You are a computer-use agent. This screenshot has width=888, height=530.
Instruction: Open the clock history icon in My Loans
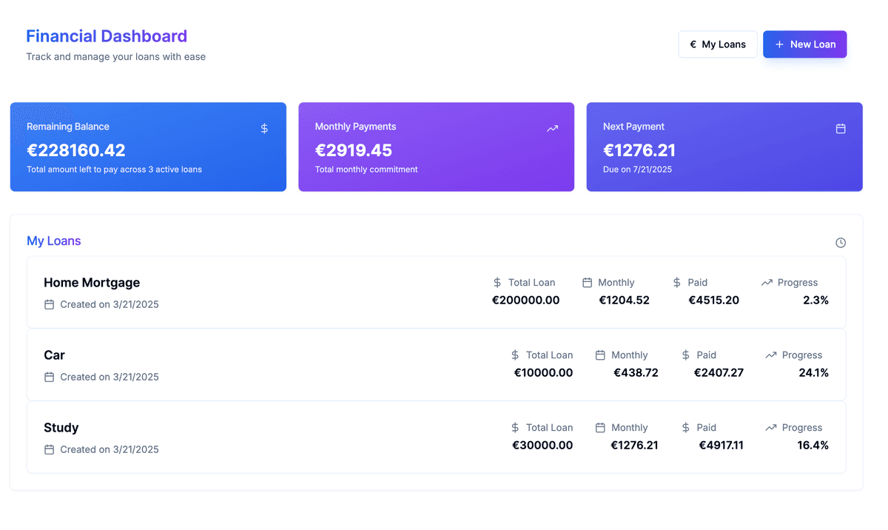(841, 243)
